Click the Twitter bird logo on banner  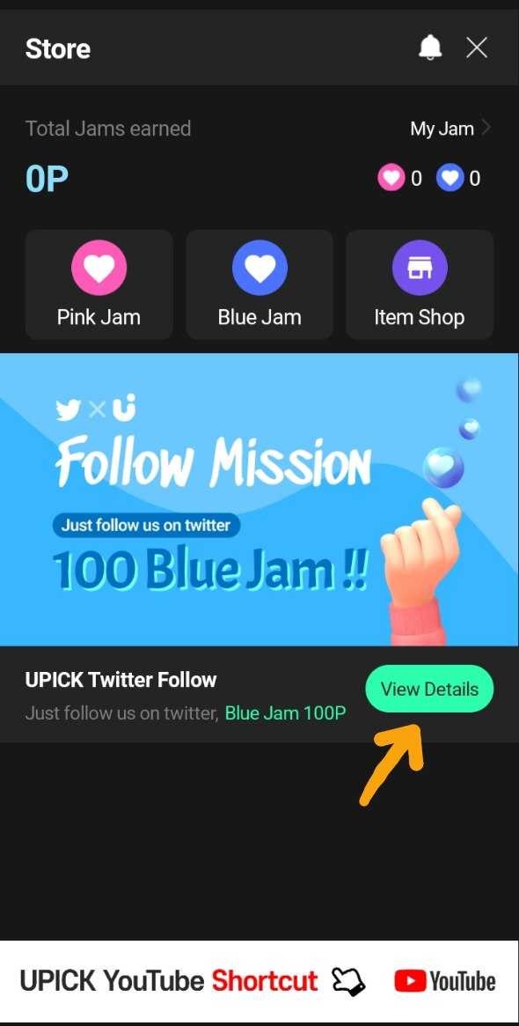tap(69, 410)
